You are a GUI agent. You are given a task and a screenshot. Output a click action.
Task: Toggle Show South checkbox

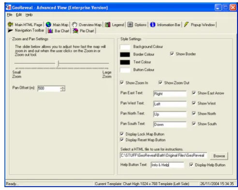pos(194,124)
